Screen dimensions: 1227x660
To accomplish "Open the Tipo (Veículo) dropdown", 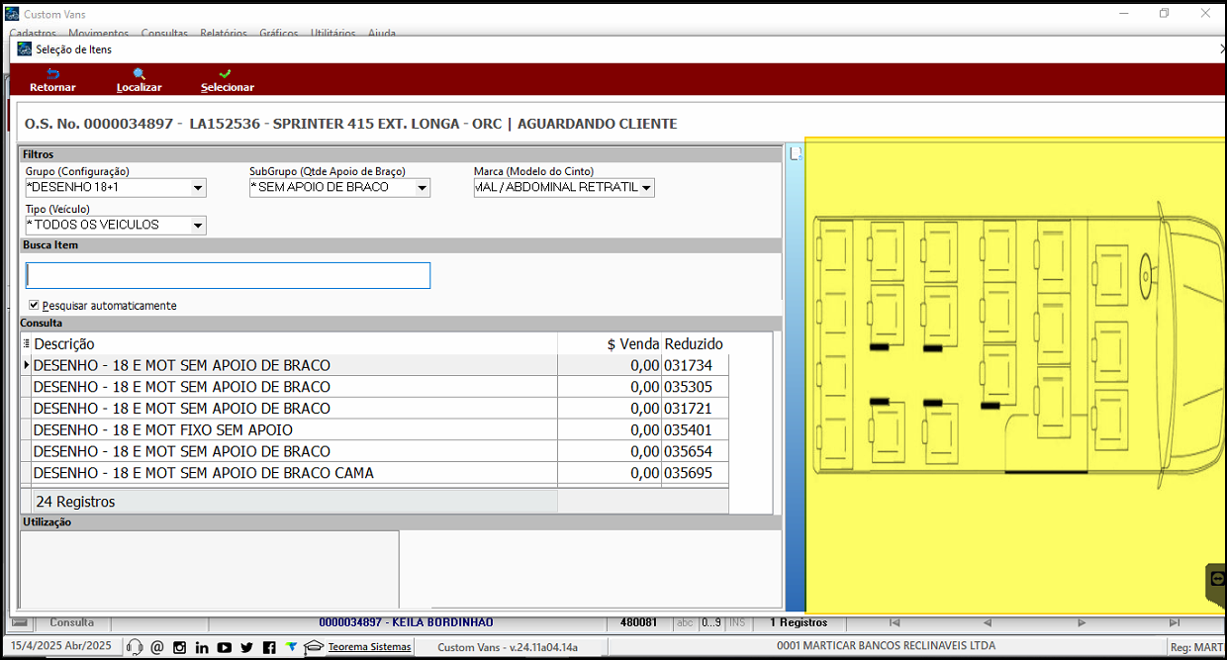I will click(198, 226).
